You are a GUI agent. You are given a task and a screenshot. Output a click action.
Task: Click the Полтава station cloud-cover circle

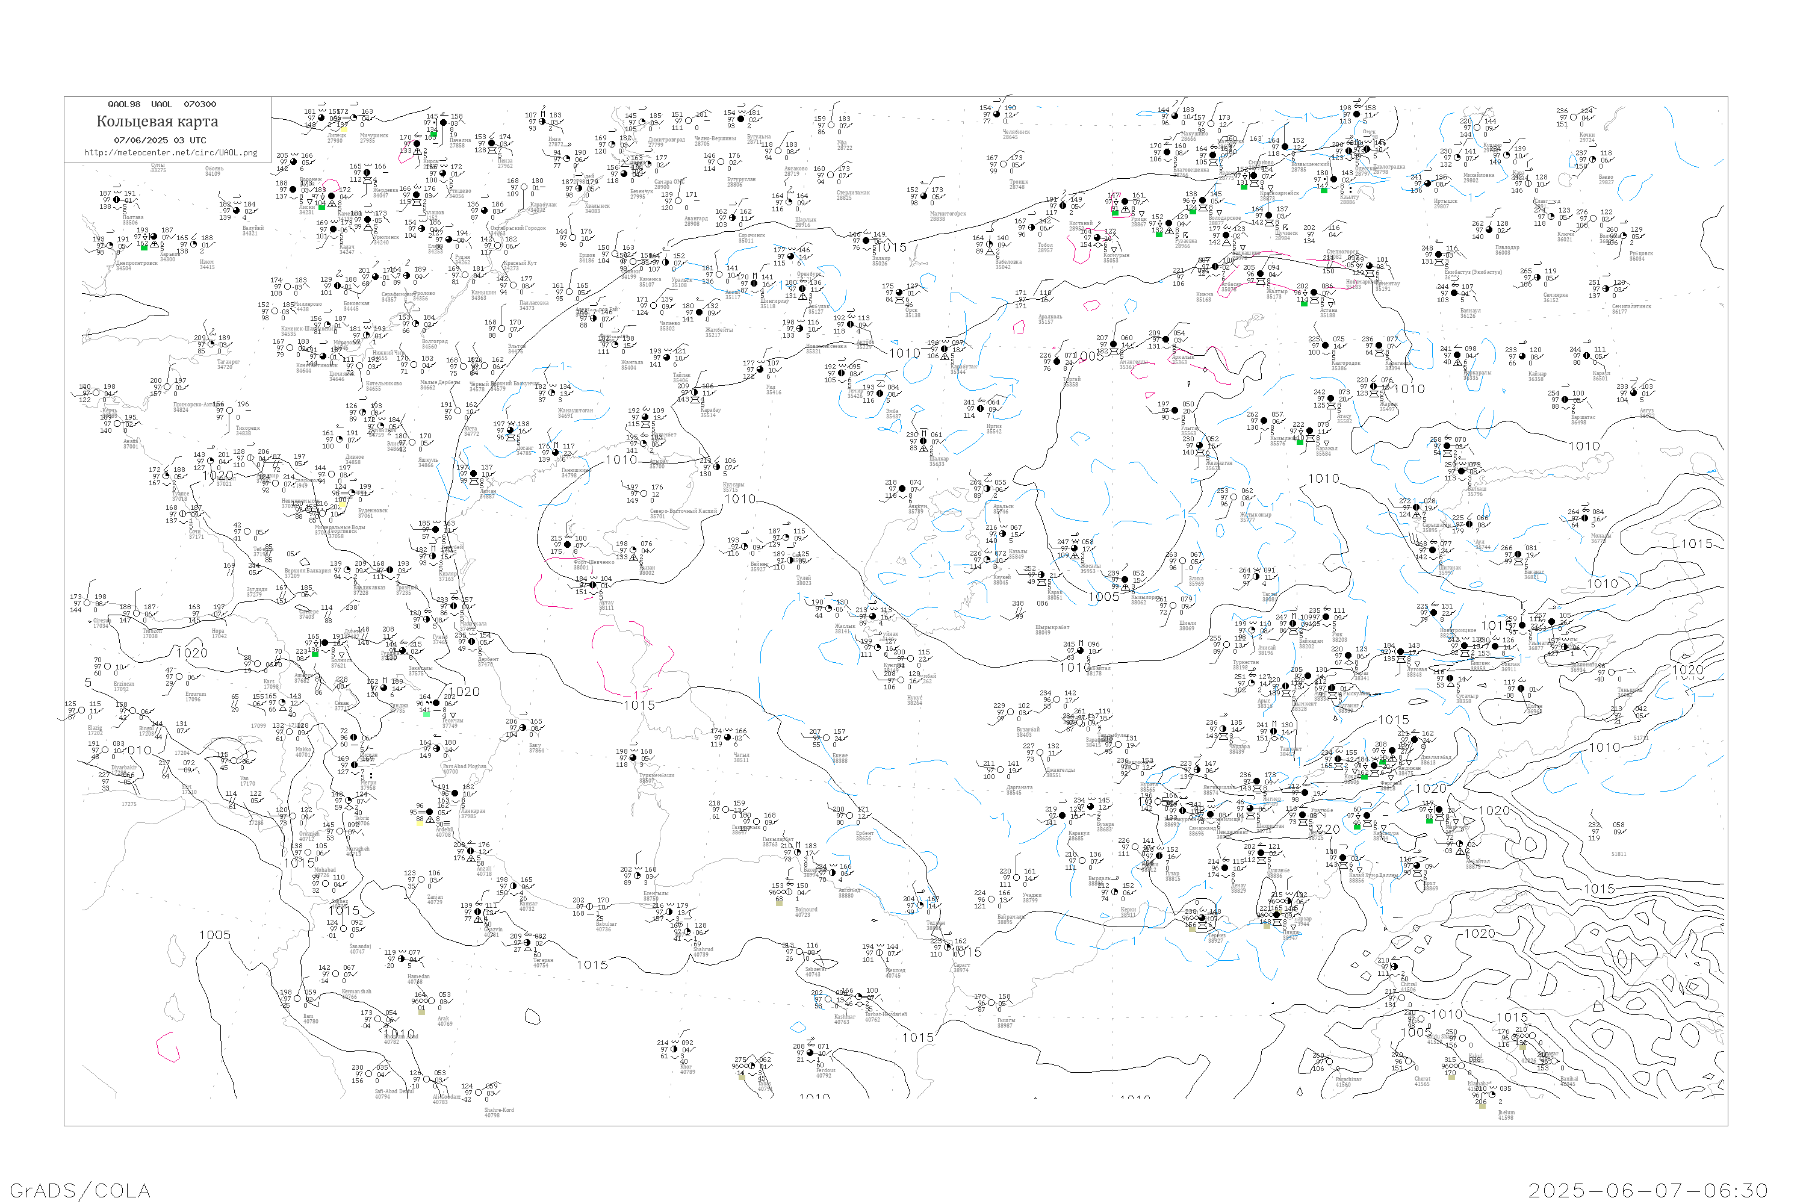(x=117, y=200)
